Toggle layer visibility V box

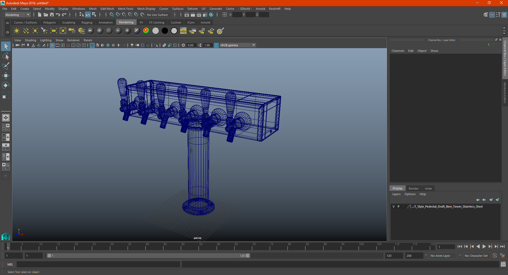(x=393, y=207)
